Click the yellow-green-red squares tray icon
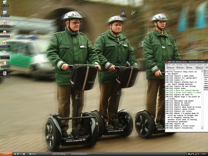This screenshot has width=208, height=156. [x=194, y=154]
